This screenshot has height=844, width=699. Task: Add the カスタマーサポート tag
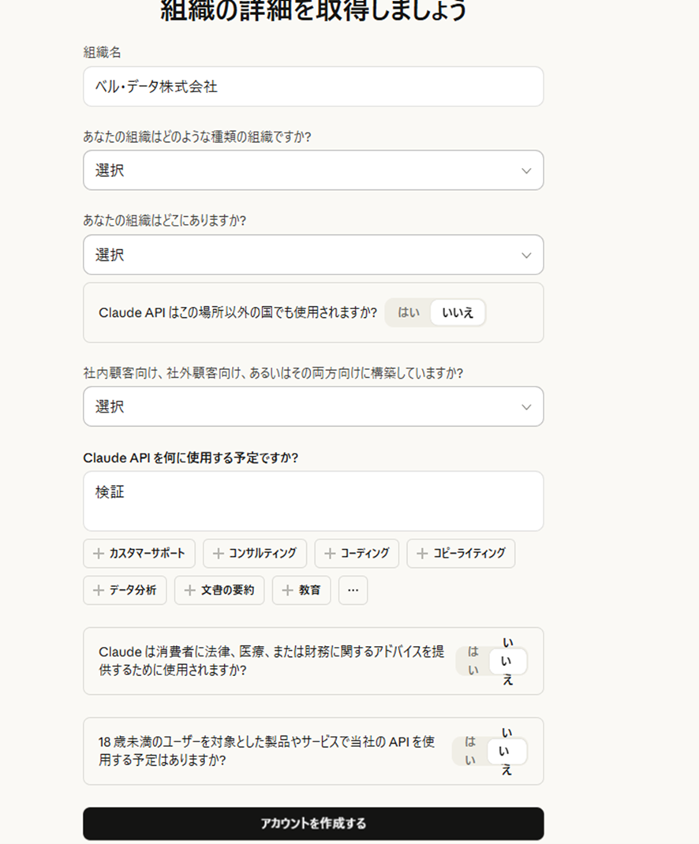(139, 554)
